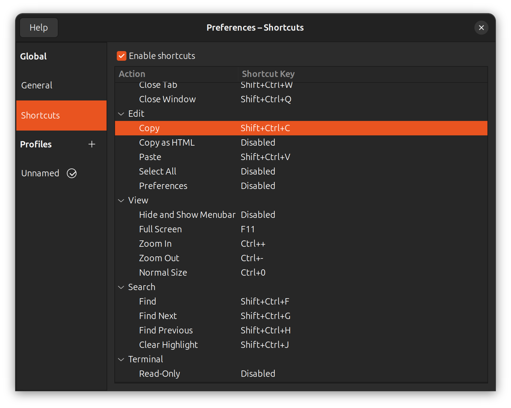
Task: Open the General preferences page
Action: (61, 85)
